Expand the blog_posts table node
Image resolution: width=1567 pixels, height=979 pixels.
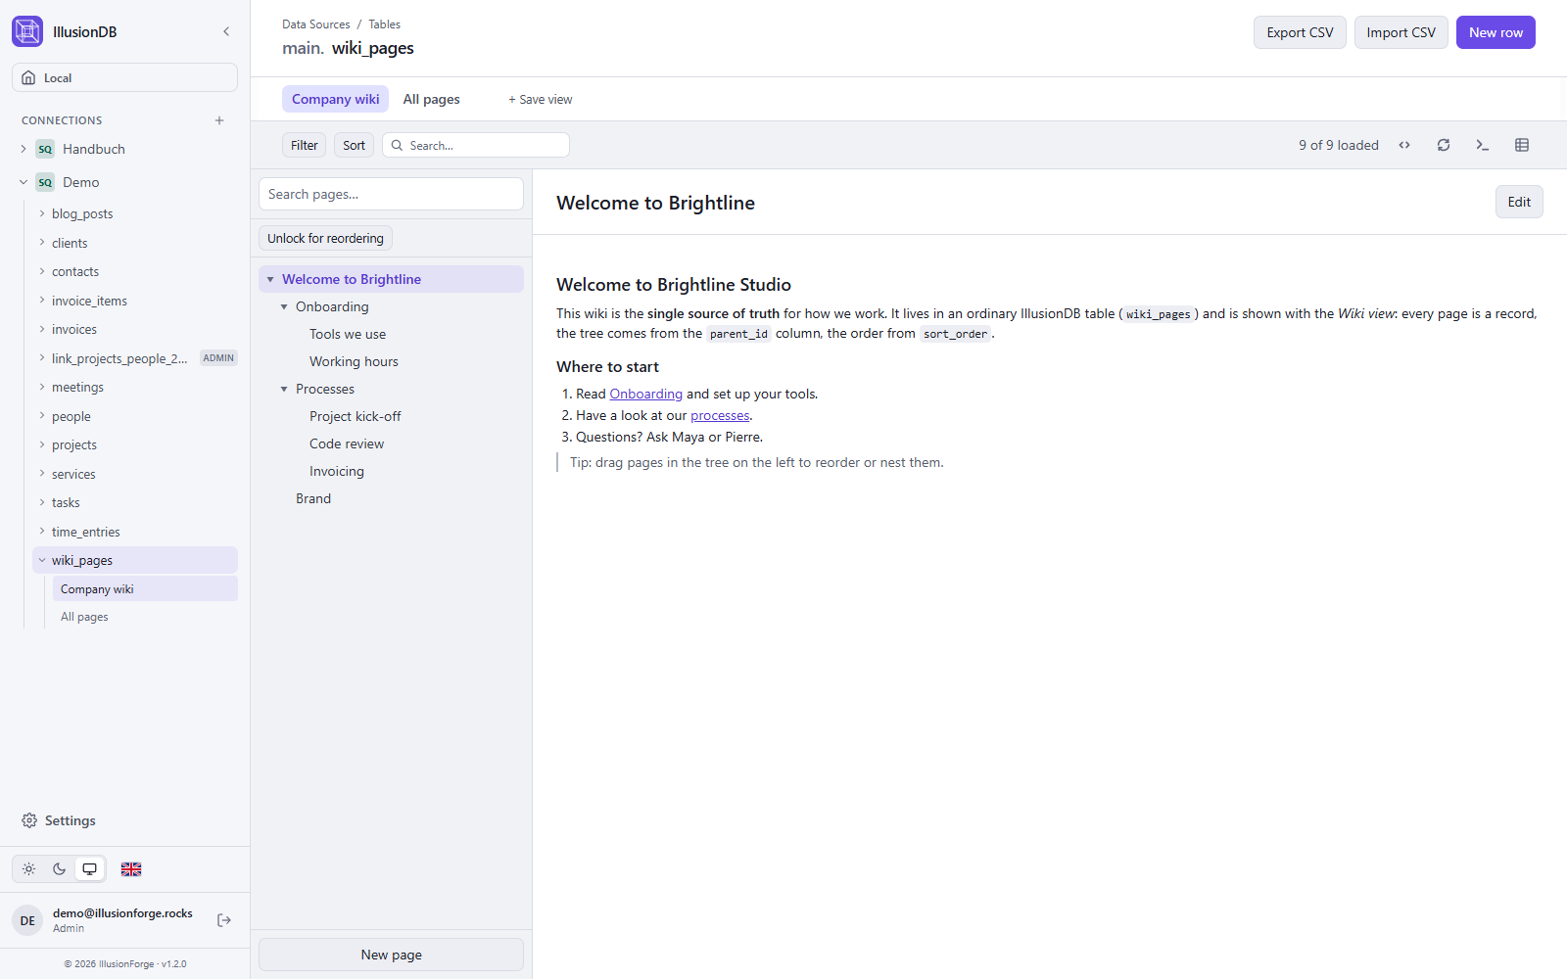pyautogui.click(x=42, y=213)
